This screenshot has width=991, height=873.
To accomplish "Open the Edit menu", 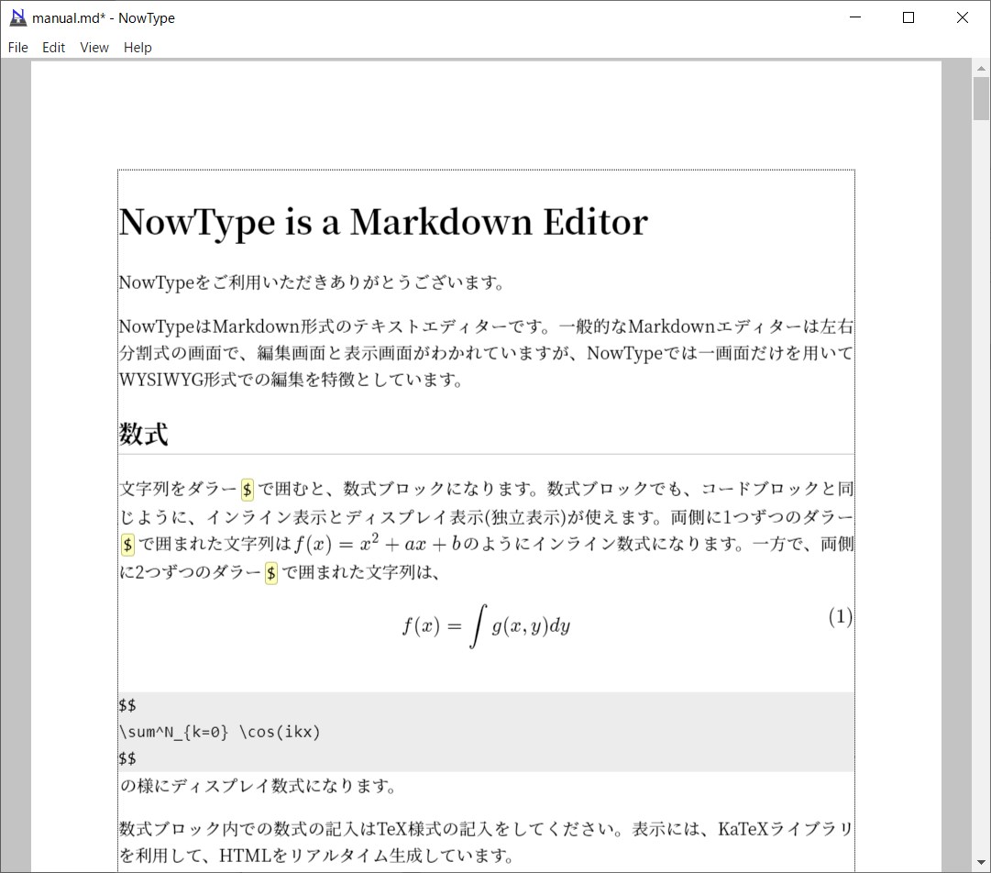I will (53, 47).
